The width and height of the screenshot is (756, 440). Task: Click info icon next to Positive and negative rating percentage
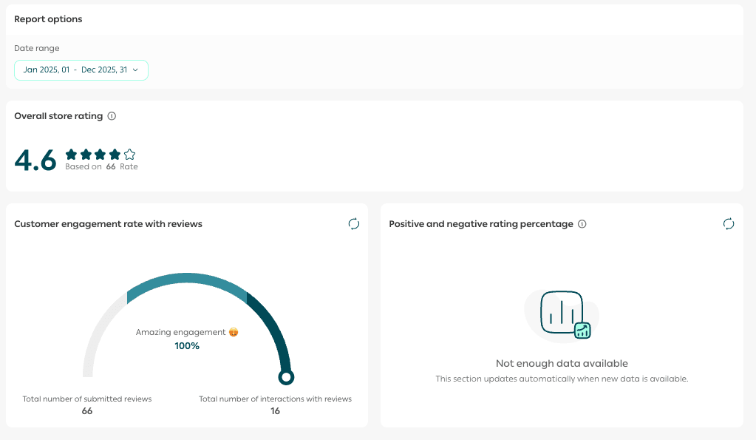pos(582,224)
